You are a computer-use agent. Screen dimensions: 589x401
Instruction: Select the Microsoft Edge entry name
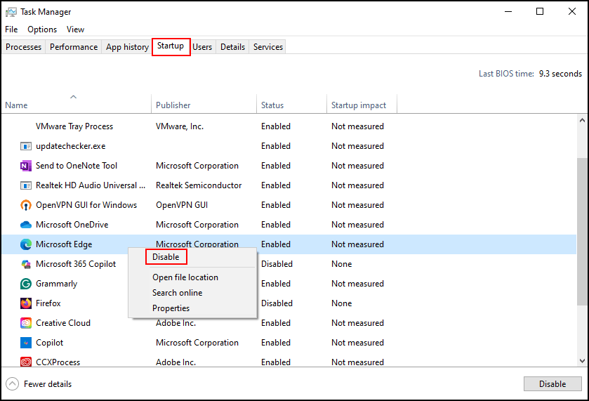coord(64,244)
